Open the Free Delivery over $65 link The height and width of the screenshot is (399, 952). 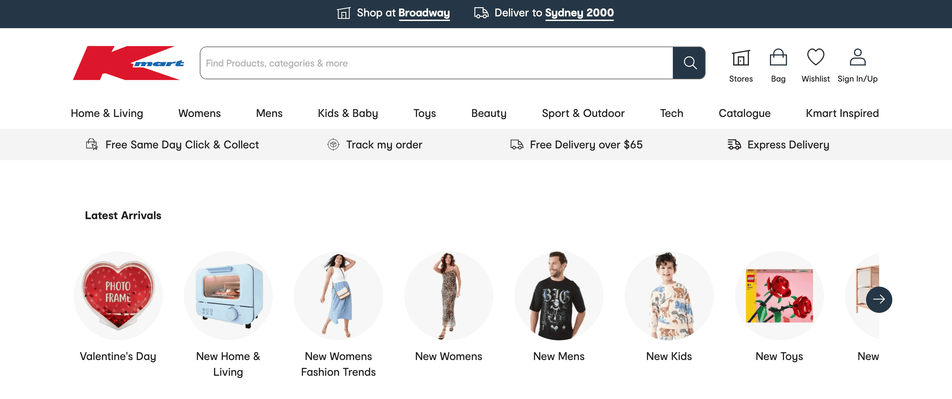pos(586,145)
